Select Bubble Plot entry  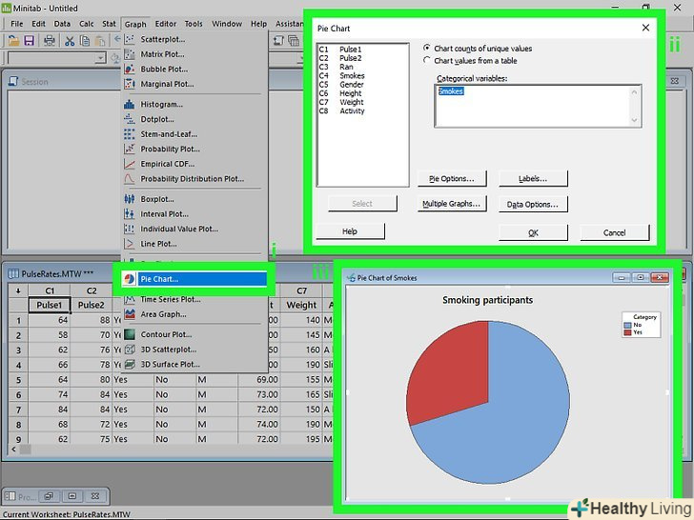[x=164, y=69]
